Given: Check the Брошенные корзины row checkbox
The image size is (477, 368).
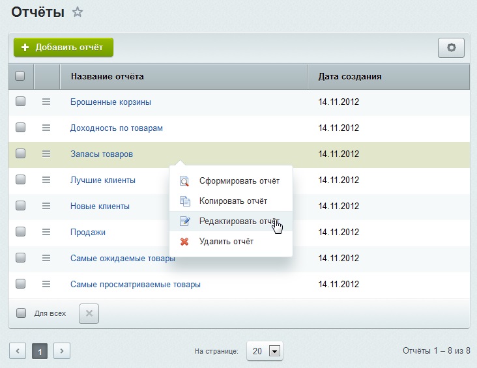Looking at the screenshot, I should coord(21,101).
